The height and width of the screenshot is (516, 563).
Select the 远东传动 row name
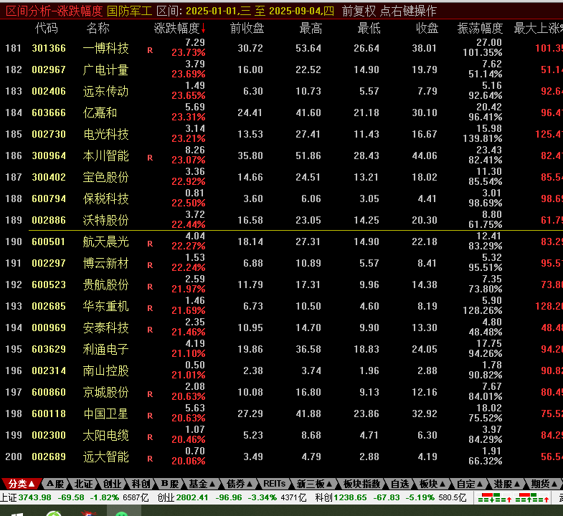(x=105, y=91)
